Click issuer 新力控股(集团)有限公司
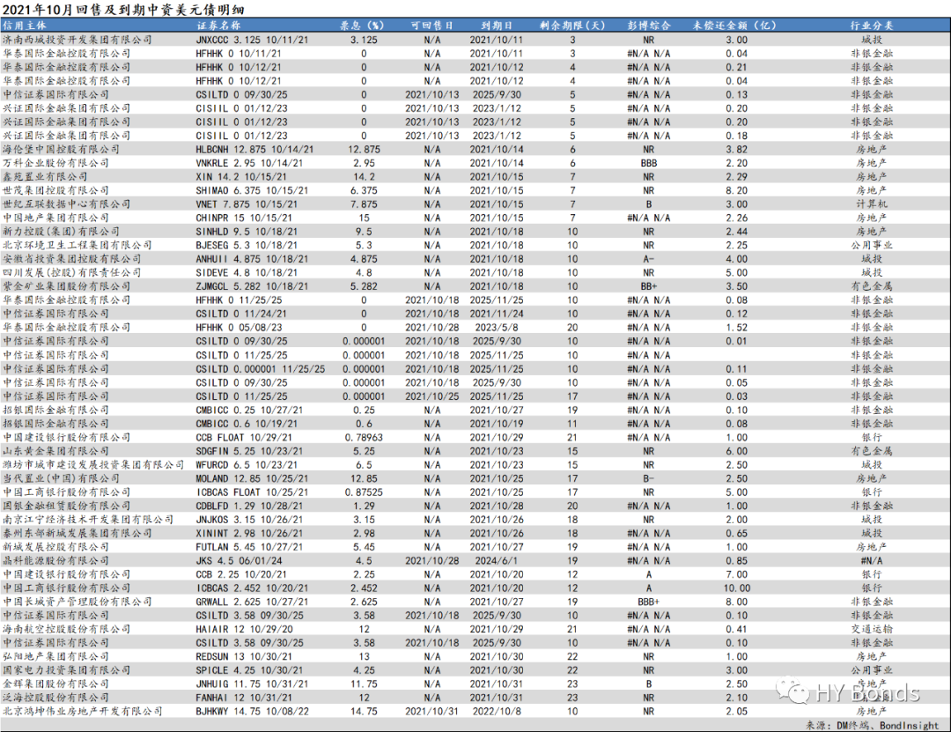 point(61,232)
